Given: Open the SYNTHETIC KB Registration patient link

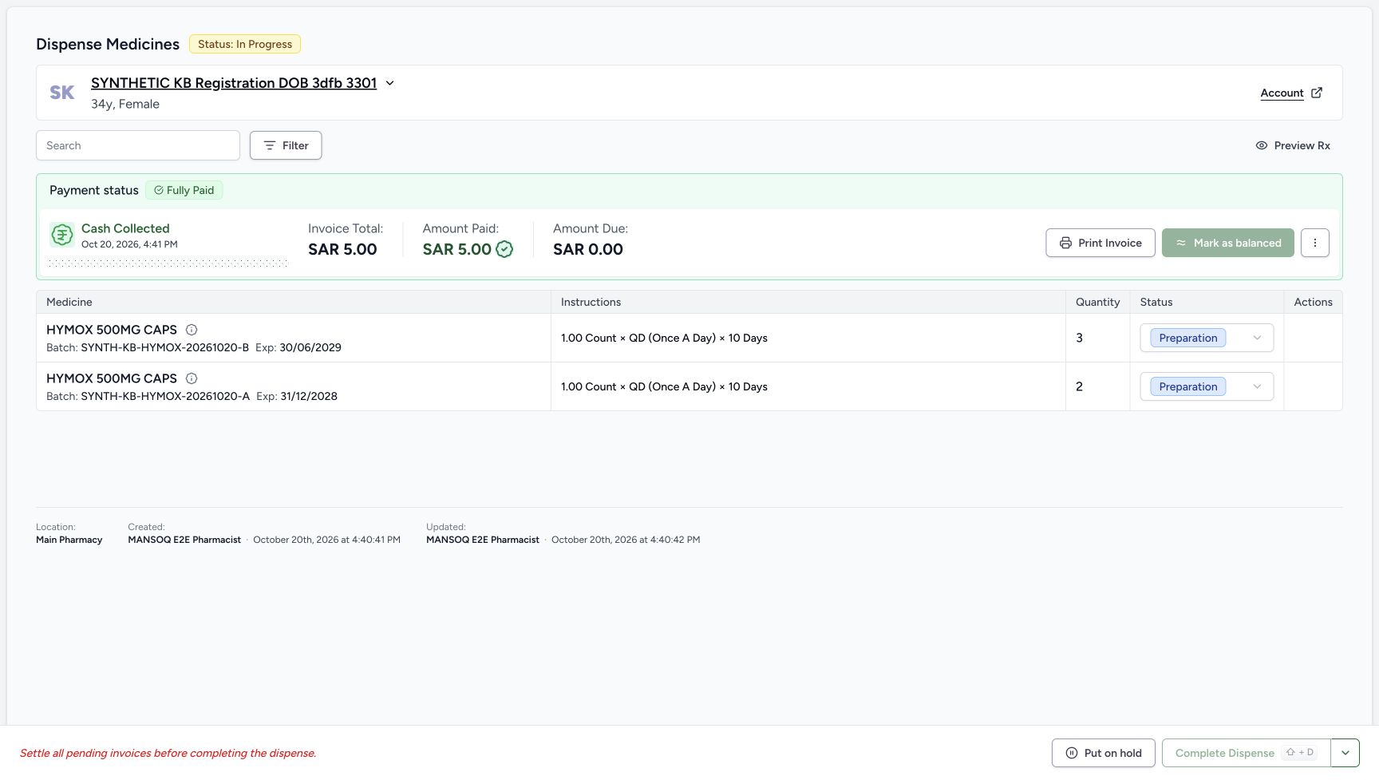Looking at the screenshot, I should pyautogui.click(x=234, y=83).
